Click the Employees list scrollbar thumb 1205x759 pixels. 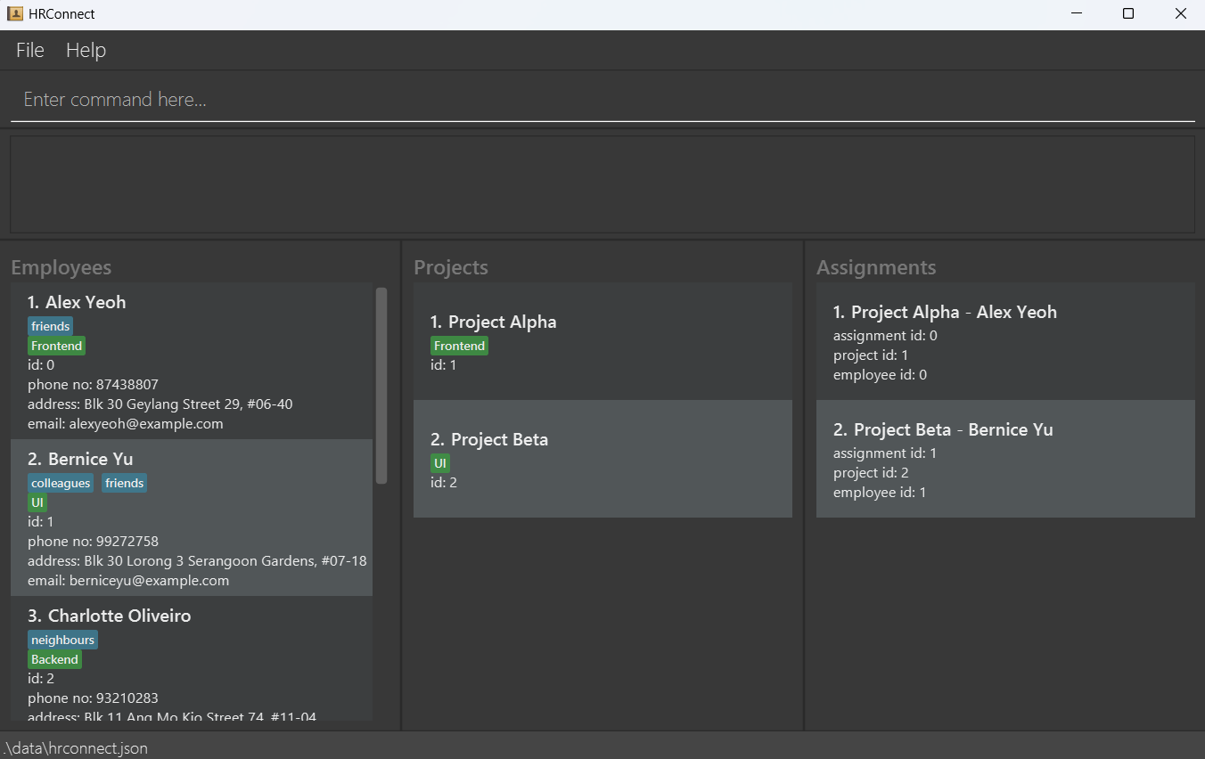(381, 385)
